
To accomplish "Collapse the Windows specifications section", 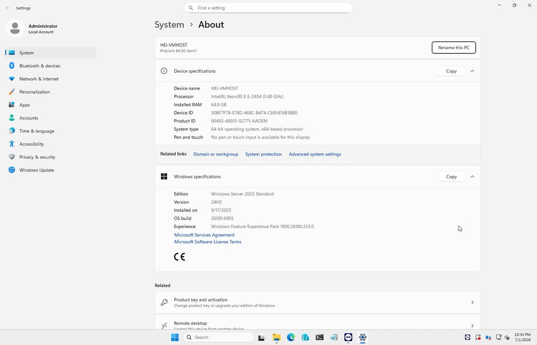I will click(472, 176).
